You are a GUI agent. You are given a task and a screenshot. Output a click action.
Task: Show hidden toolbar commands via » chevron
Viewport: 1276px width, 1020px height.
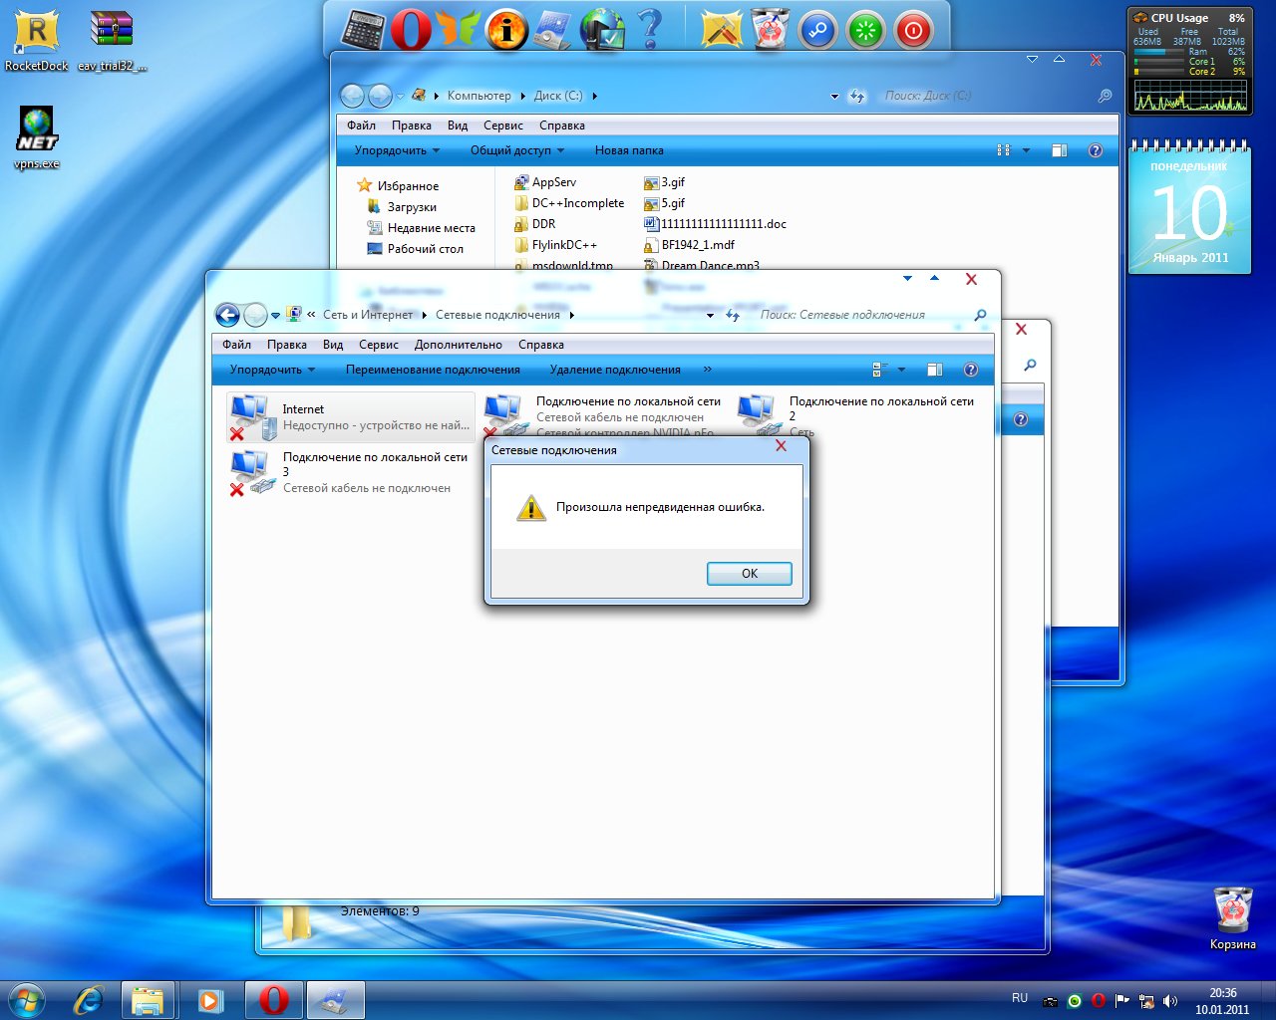click(708, 370)
